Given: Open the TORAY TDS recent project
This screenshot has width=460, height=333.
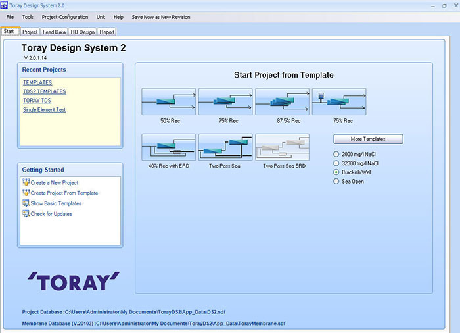Looking at the screenshot, I should point(37,101).
